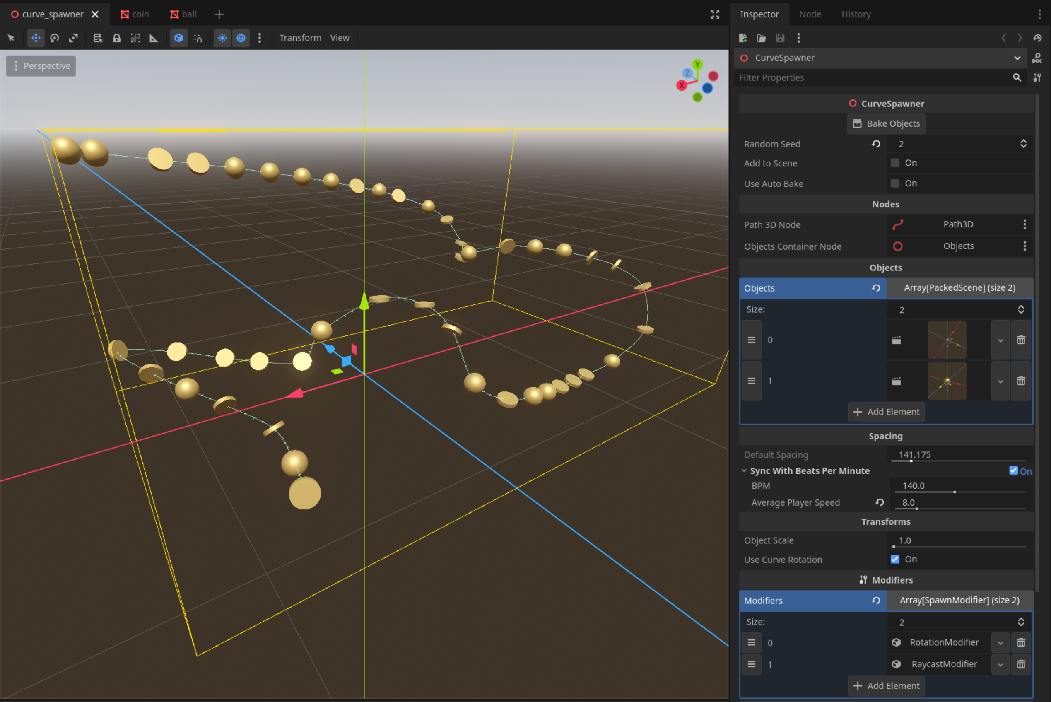Screen dimensions: 1051x702
Task: Select the Scale mode tool
Action: (x=73, y=38)
